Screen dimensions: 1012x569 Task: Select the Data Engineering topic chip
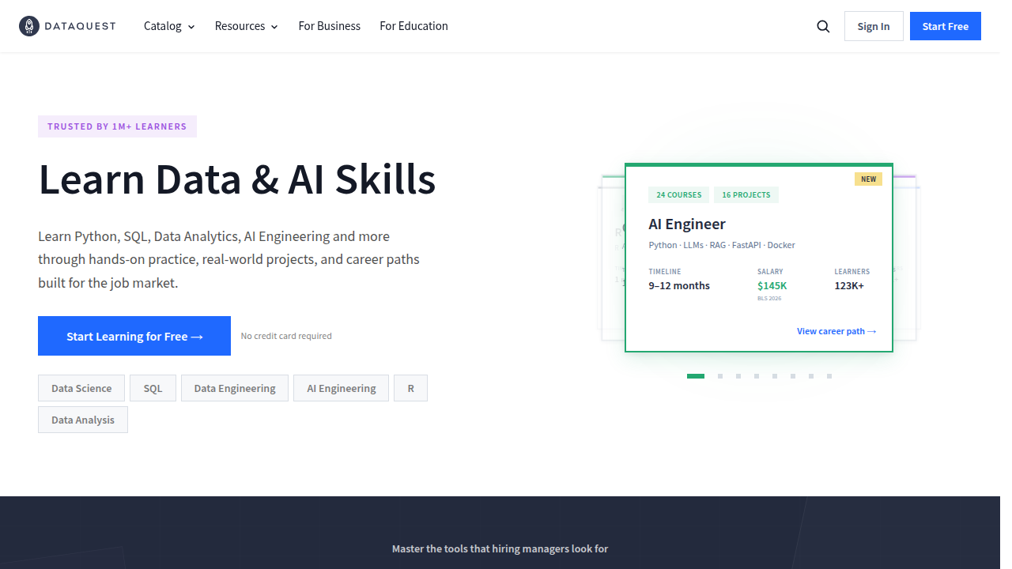pyautogui.click(x=235, y=388)
